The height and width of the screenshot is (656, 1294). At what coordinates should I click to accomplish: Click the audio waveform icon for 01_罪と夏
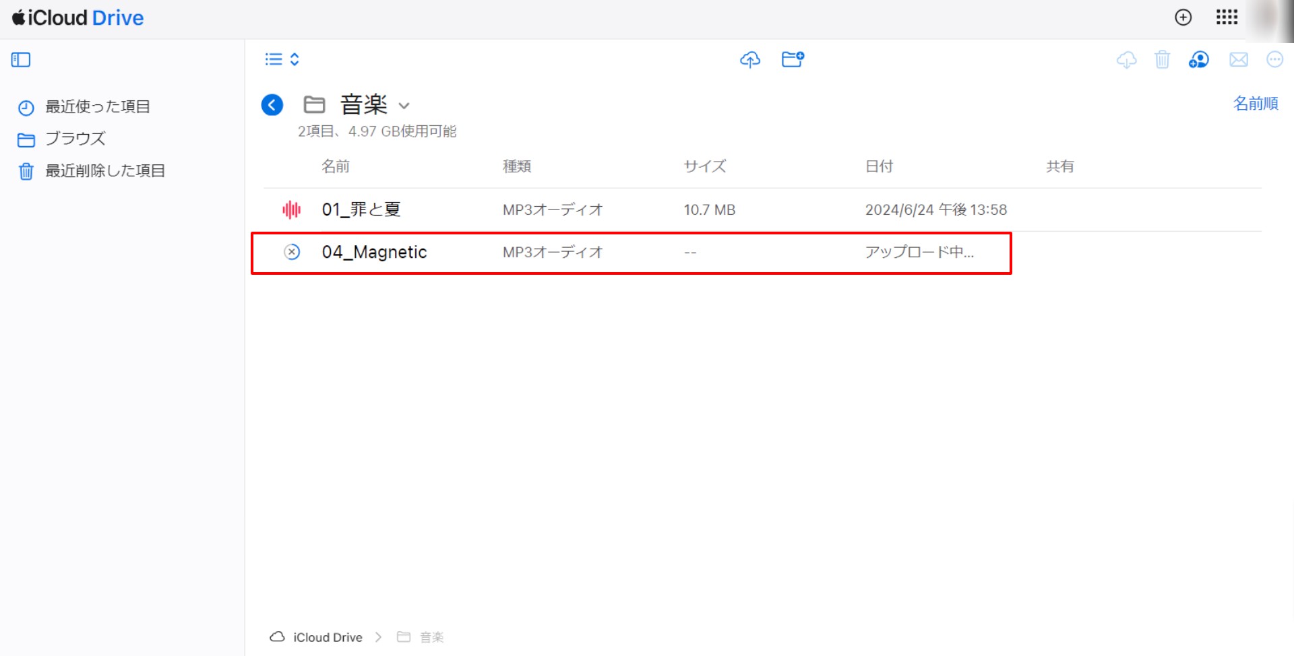coord(292,209)
